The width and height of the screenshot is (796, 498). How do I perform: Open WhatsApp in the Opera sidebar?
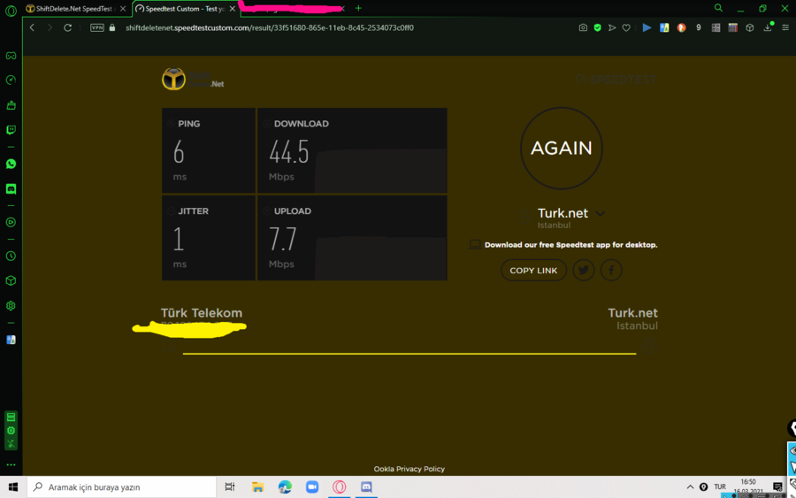[11, 164]
